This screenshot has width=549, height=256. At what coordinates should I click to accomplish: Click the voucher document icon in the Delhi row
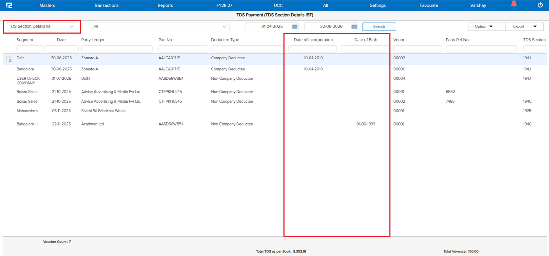[9, 59]
